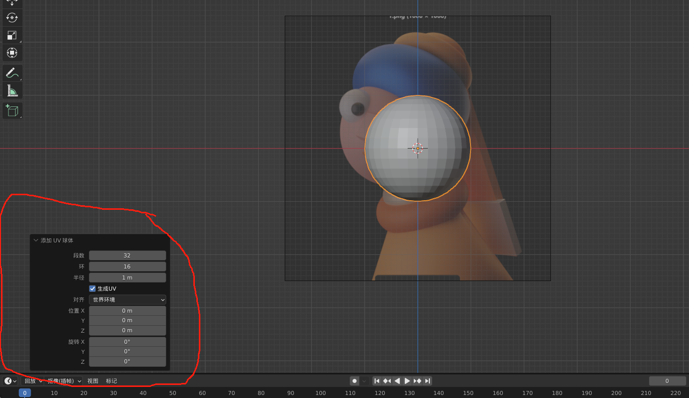Click the rotation Z field showing 0°
Screen dimensions: 689x398
[x=128, y=361]
